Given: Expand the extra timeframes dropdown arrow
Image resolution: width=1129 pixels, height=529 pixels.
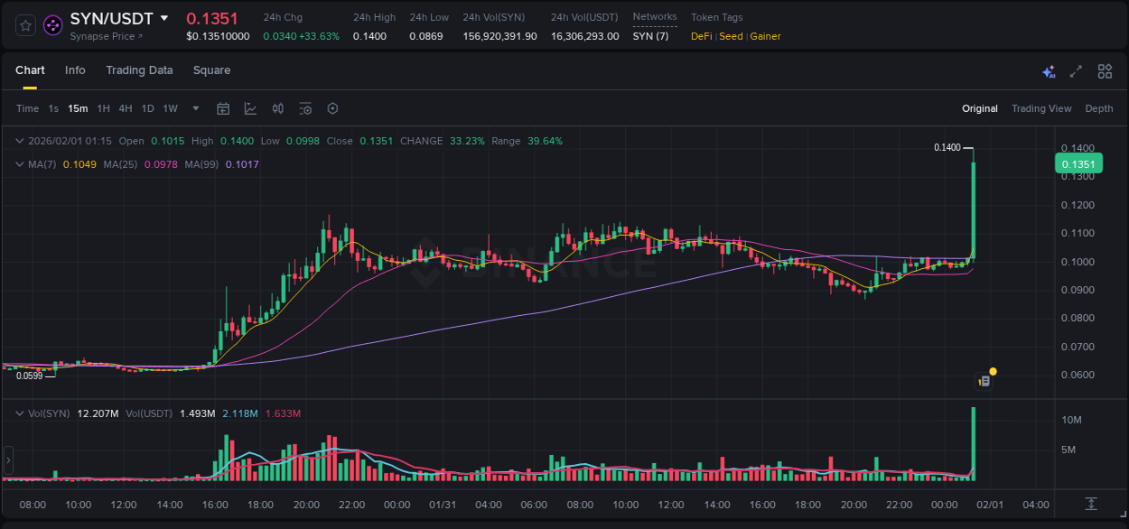Looking at the screenshot, I should click(194, 108).
